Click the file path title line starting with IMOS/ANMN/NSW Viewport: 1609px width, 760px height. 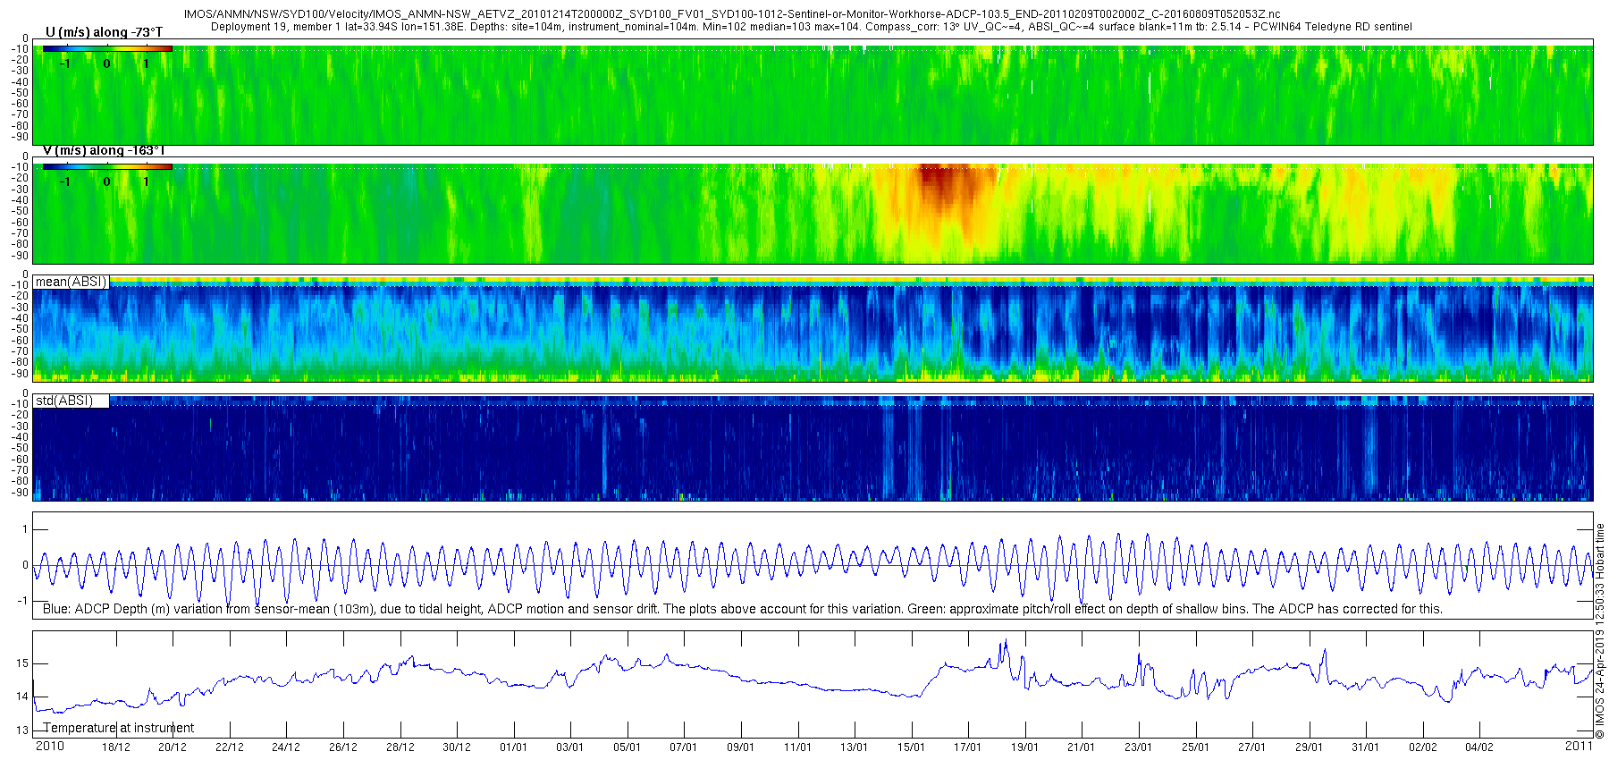pyautogui.click(x=731, y=14)
